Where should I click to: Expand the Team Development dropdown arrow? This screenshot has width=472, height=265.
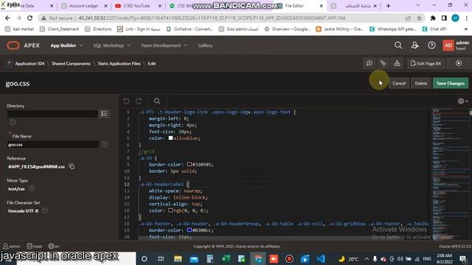pyautogui.click(x=185, y=46)
